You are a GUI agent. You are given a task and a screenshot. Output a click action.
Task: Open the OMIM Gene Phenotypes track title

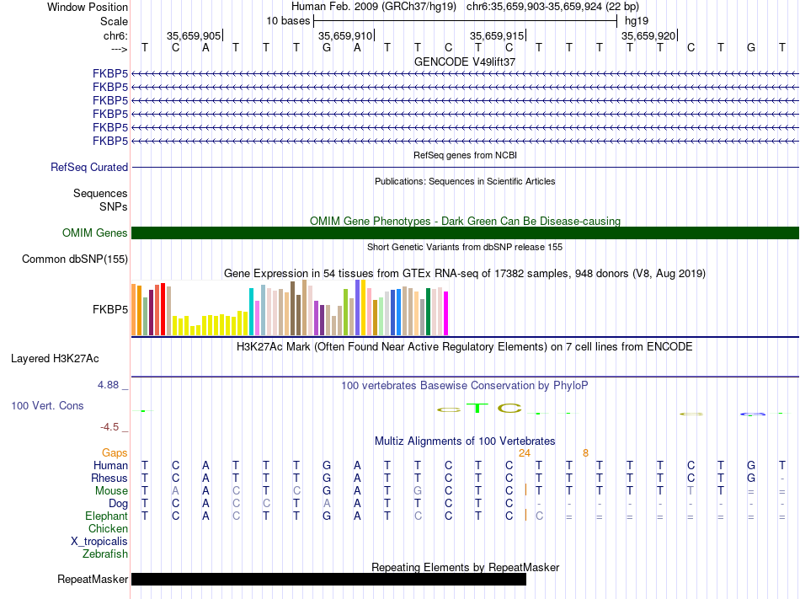coord(465,221)
